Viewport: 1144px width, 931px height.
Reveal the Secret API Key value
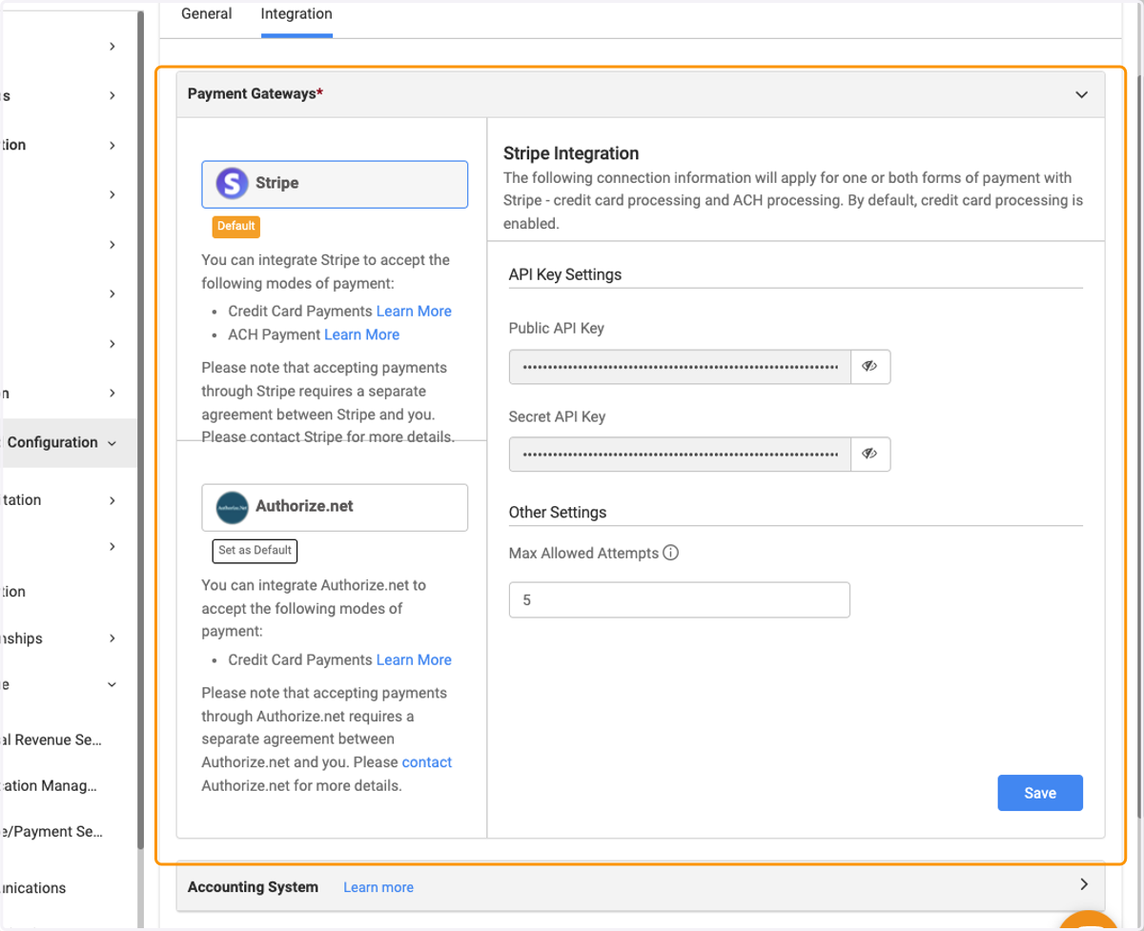(869, 454)
